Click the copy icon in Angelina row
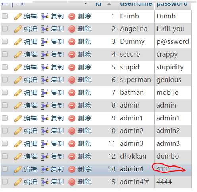The width and height of the screenshot is (197, 192). point(45,29)
